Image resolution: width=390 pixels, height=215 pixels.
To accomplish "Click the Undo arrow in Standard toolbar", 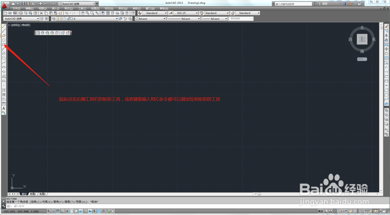I will pyautogui.click(x=67, y=13).
